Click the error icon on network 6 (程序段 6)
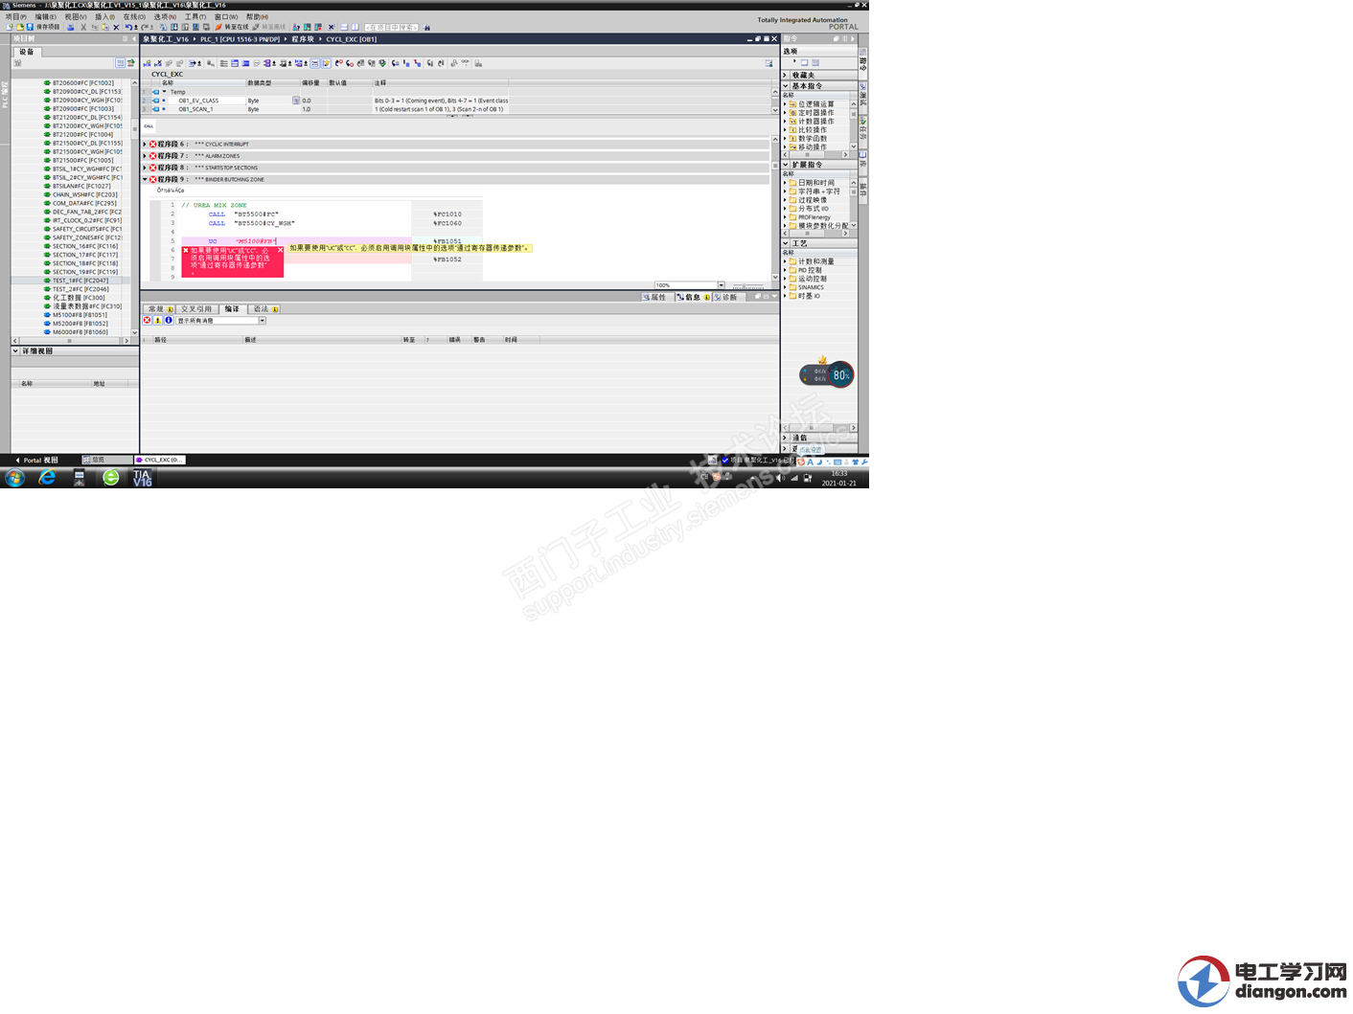 (x=153, y=145)
